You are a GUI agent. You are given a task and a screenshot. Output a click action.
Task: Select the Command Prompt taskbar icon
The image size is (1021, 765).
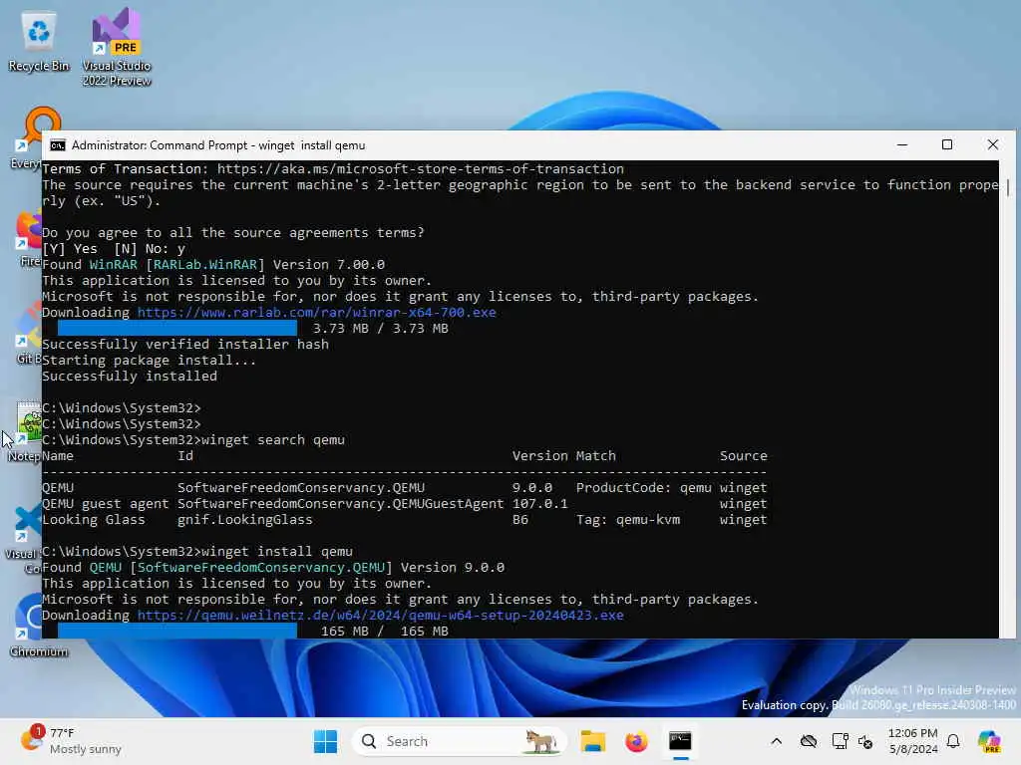(x=680, y=741)
